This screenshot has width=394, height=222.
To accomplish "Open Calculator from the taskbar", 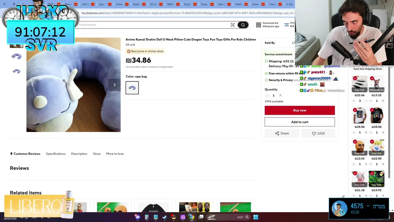I will pos(147,217).
